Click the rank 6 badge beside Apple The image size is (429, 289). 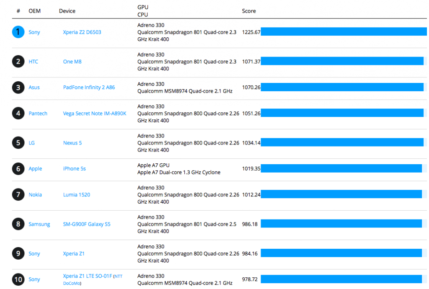click(x=18, y=169)
